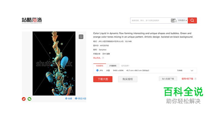
Task: Click the star 收藏 favorite icon
Action: point(66,98)
